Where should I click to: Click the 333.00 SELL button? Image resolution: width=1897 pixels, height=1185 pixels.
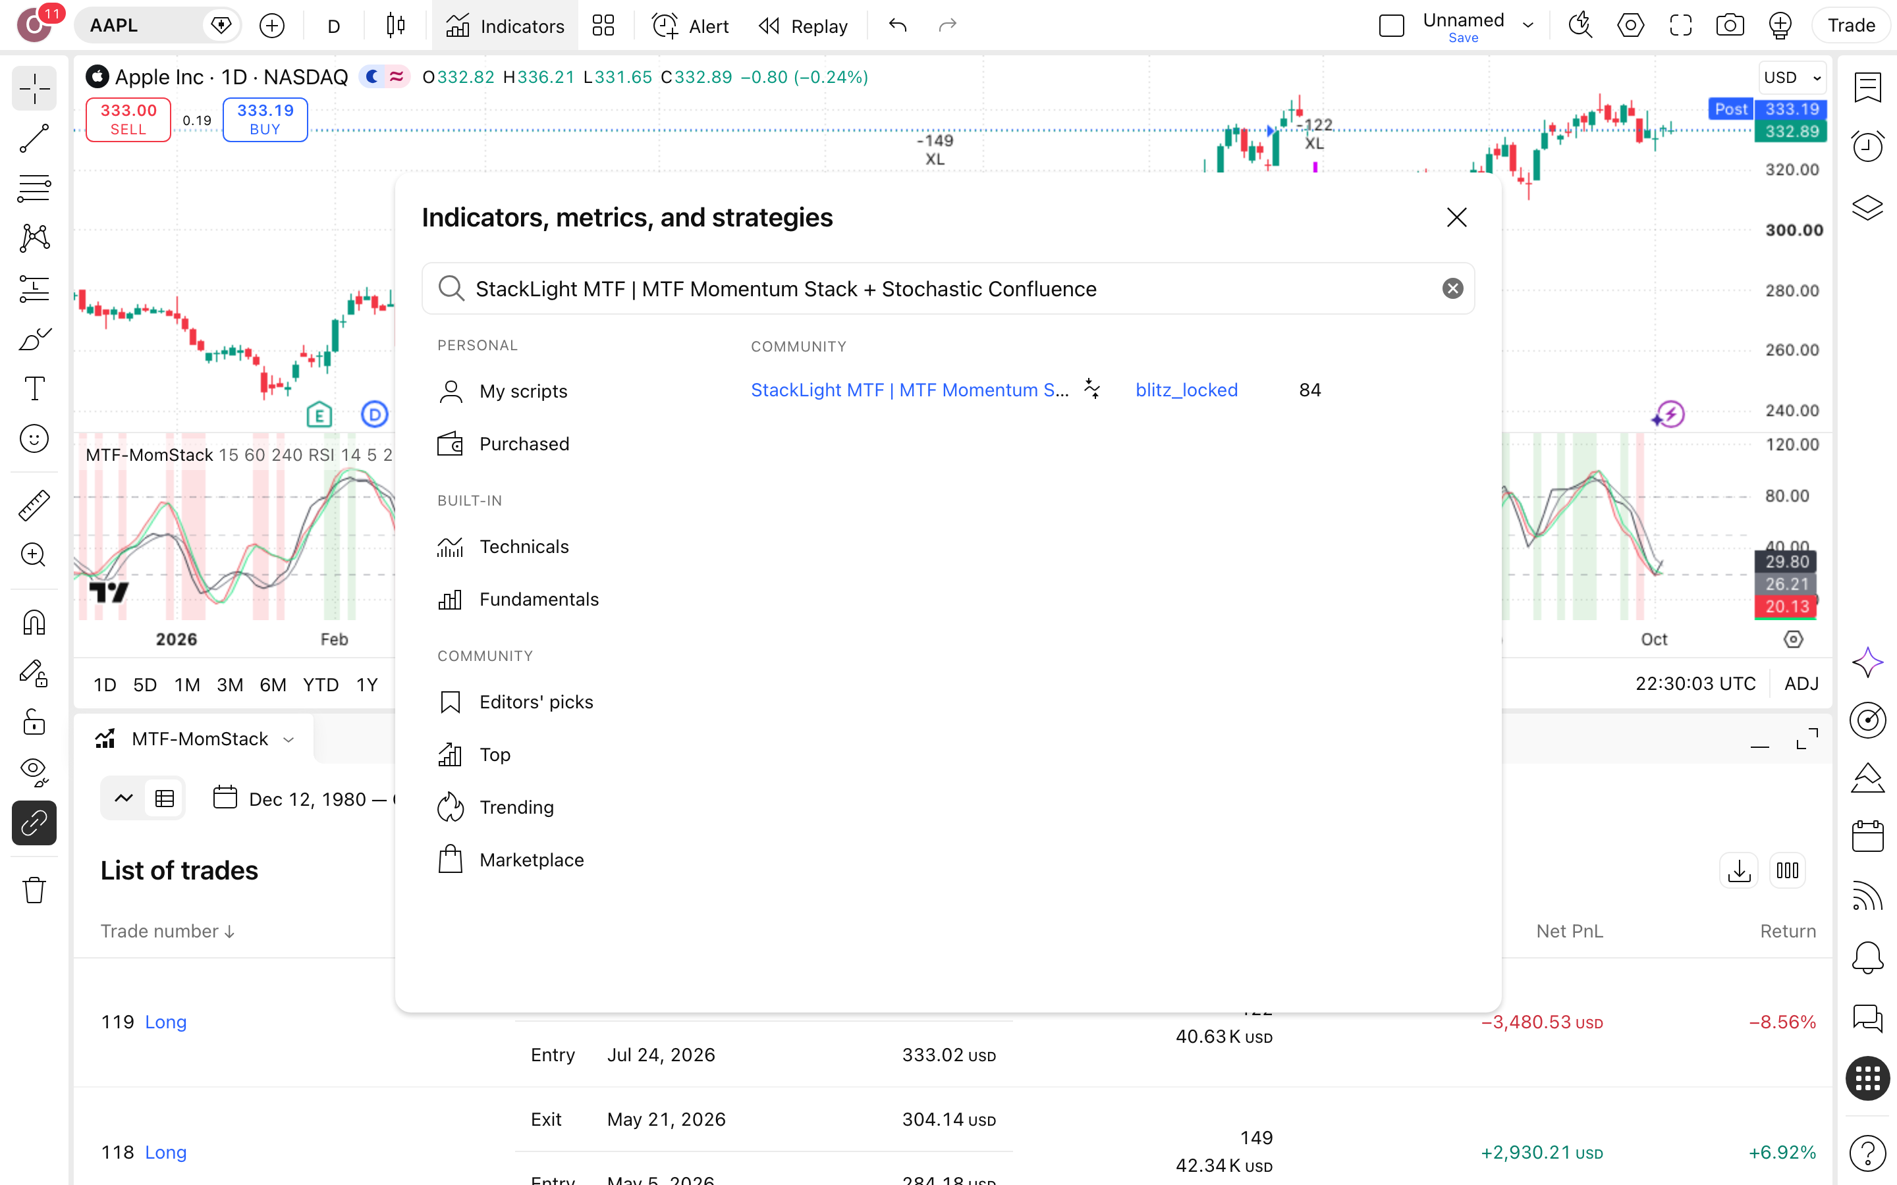click(x=128, y=120)
